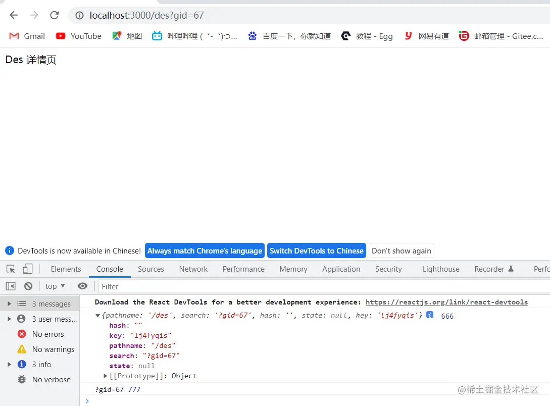The width and height of the screenshot is (550, 406).
Task: Click the red No errors icon
Action: click(x=22, y=334)
